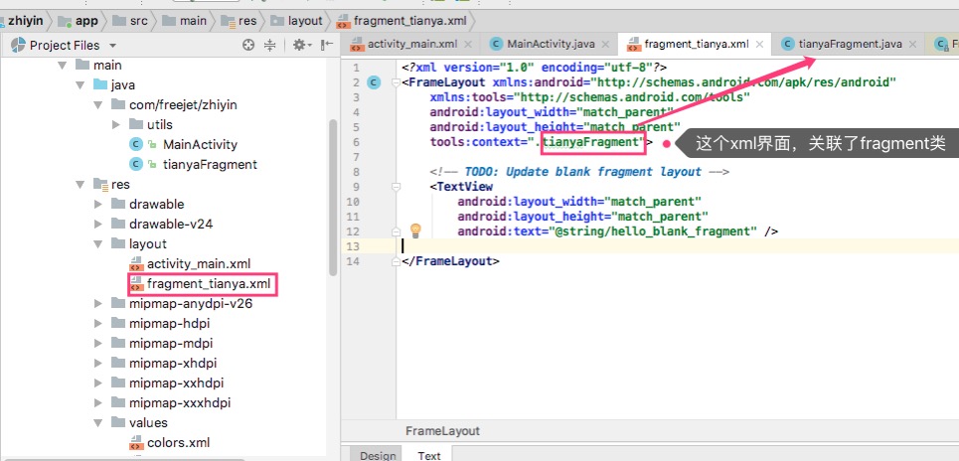Viewport: 959px width, 461px height.
Task: Open project panel settings gear
Action: 299,45
